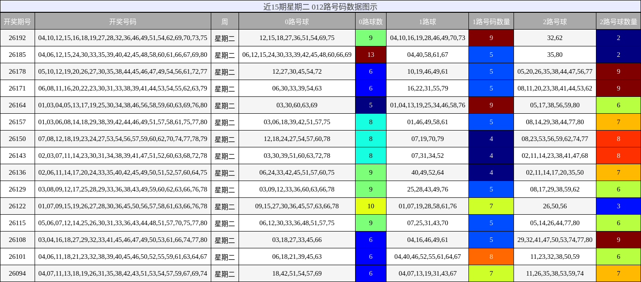This screenshot has width=641, height=282.
Task: Click 1路球 cell 04,40,58,61,67
Action: click(427, 55)
